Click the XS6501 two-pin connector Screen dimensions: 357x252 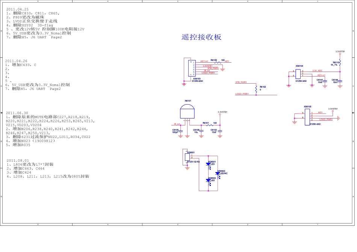click(x=187, y=157)
